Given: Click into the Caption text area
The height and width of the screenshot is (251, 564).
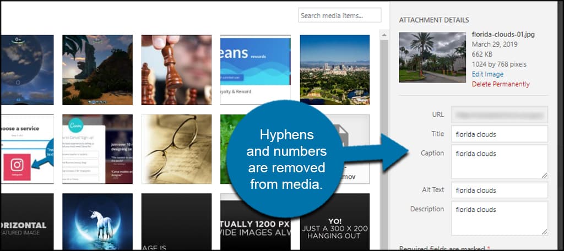Looking at the screenshot, I should 499,162.
